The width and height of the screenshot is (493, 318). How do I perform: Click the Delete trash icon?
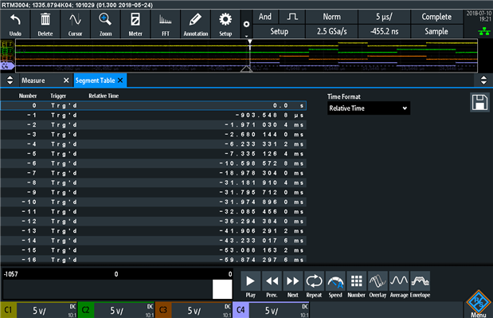point(45,24)
